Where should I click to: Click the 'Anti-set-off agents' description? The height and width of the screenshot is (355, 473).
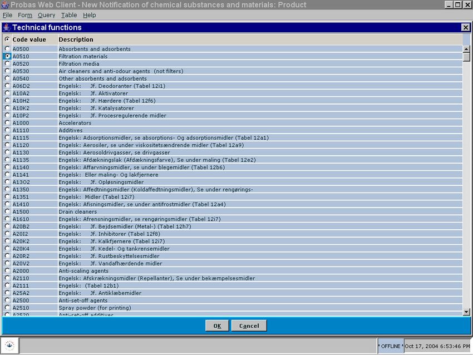click(83, 300)
